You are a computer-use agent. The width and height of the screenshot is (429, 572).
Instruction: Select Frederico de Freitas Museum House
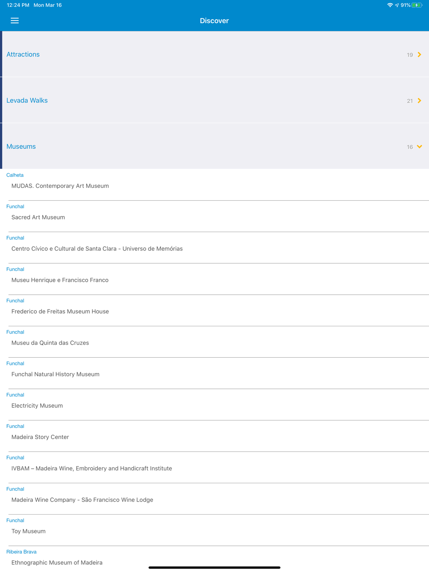click(x=214, y=311)
